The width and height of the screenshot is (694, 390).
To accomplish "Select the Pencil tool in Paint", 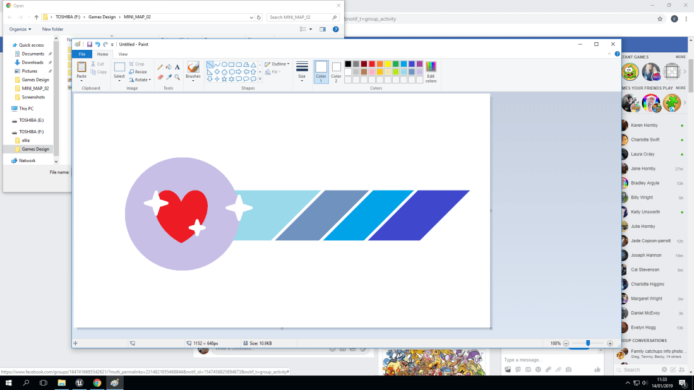I will pos(160,68).
